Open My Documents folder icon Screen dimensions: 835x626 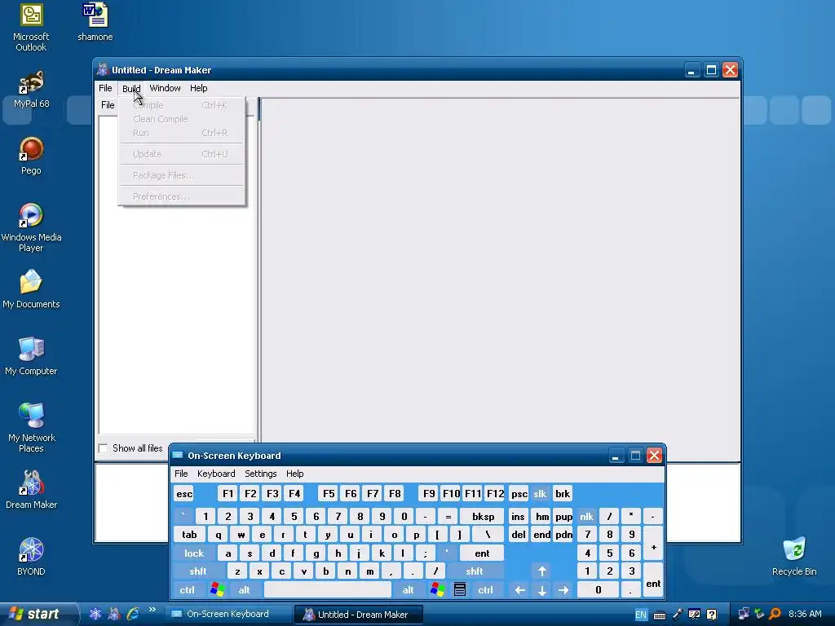[31, 289]
